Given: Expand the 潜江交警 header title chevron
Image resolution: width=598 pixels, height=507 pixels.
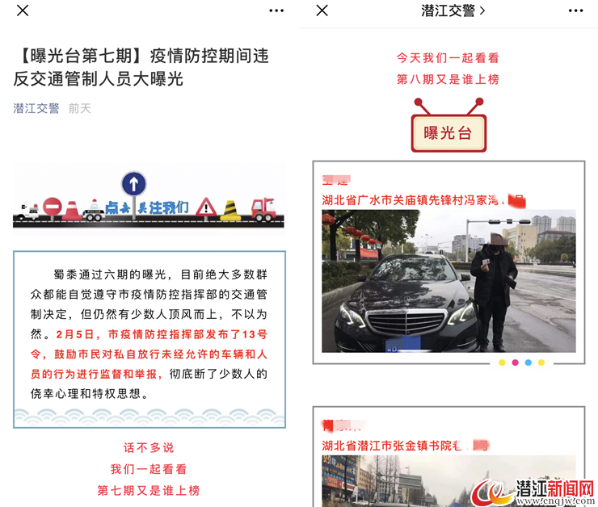Looking at the screenshot, I should click(x=482, y=10).
